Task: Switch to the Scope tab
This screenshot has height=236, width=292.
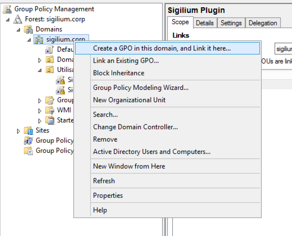Action: coord(180,22)
